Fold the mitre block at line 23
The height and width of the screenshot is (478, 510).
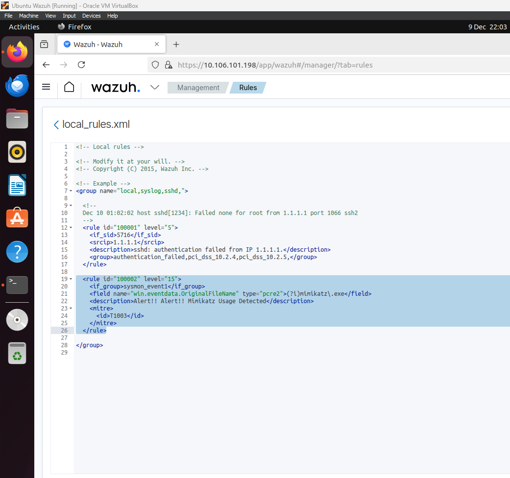pos(71,309)
